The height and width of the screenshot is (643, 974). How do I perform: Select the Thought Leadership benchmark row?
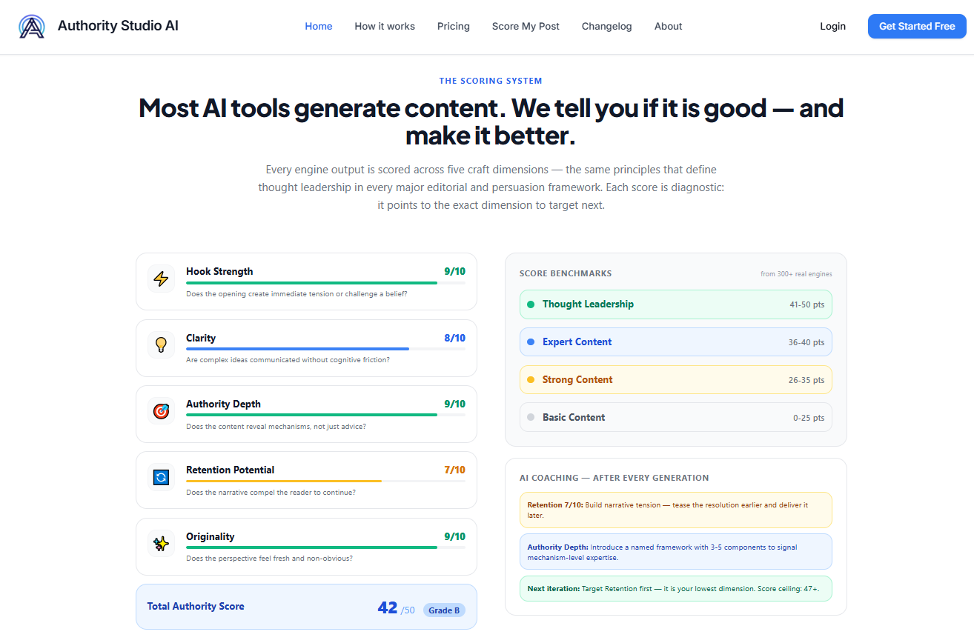pyautogui.click(x=675, y=304)
